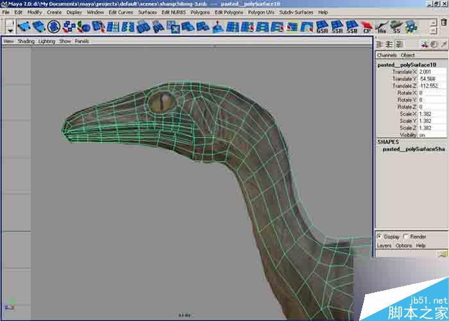This screenshot has width=449, height=321.
Task: Open the Object menu in Channel Box
Action: [x=407, y=55]
